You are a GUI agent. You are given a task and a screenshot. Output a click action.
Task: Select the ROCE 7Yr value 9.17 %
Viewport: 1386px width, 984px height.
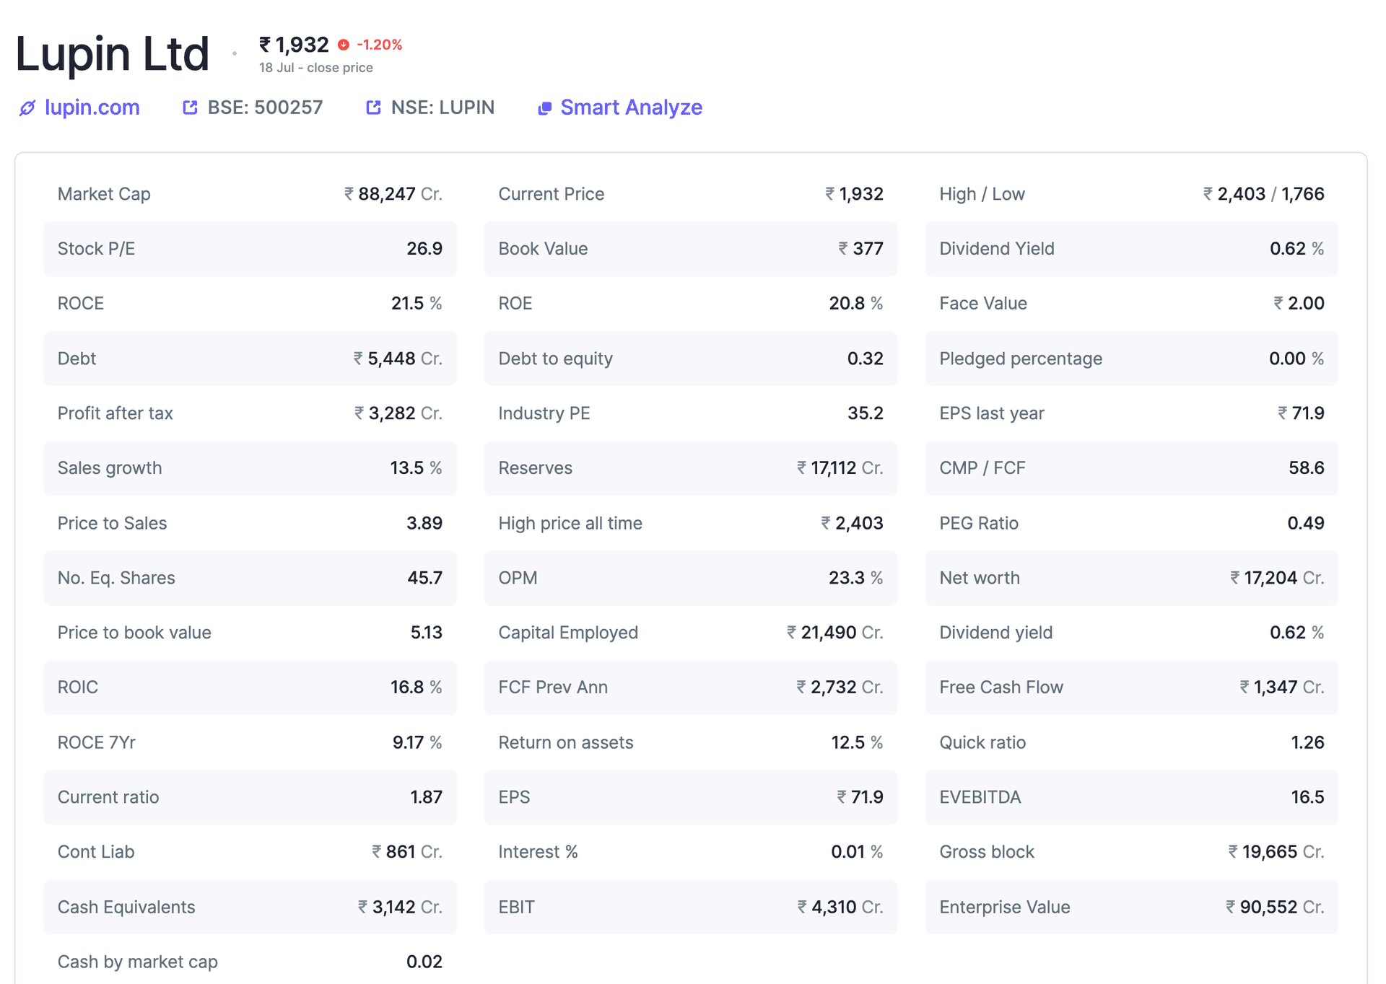point(417,742)
